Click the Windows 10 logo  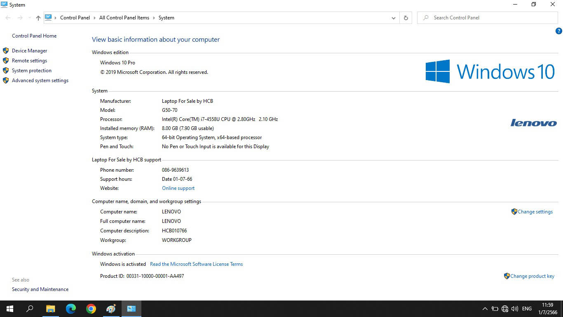490,71
